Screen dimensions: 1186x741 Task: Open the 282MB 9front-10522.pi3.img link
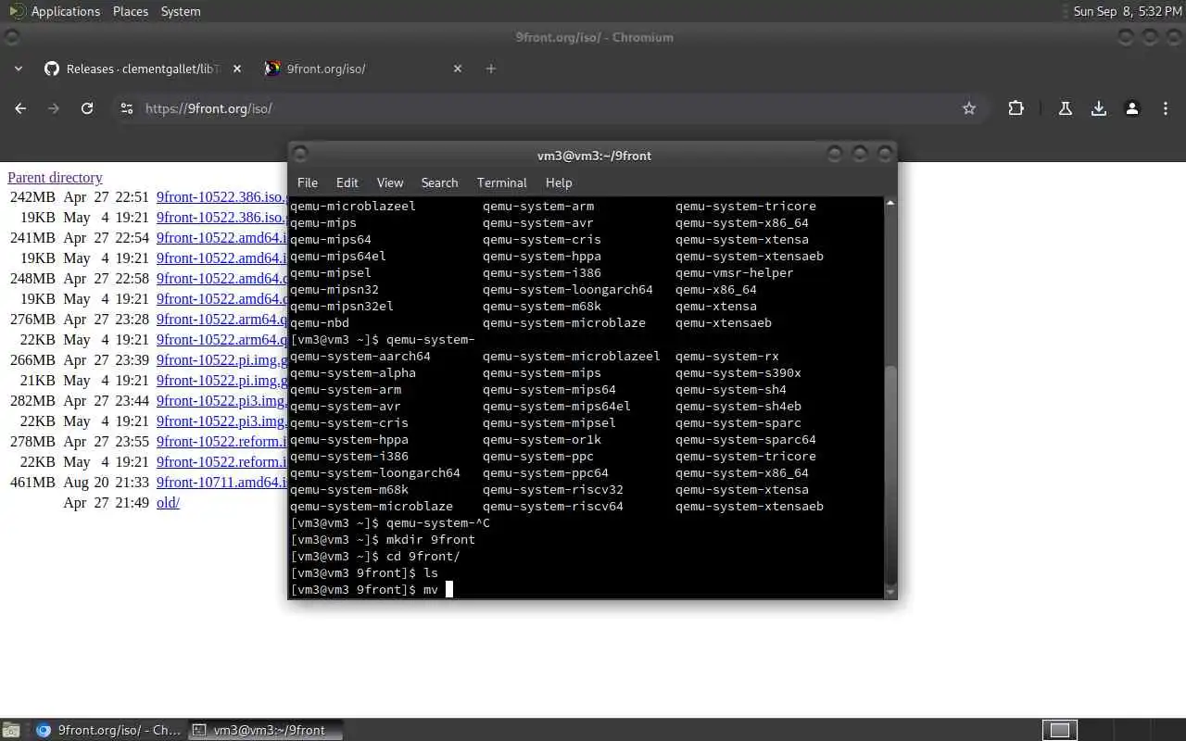[221, 400]
